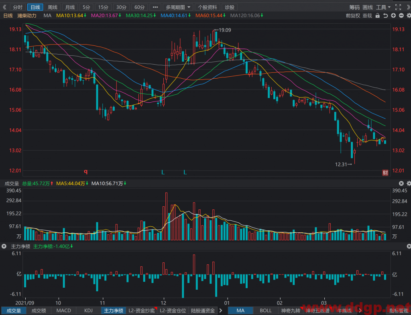Switch sub-indicator to KDJ

point(88,311)
